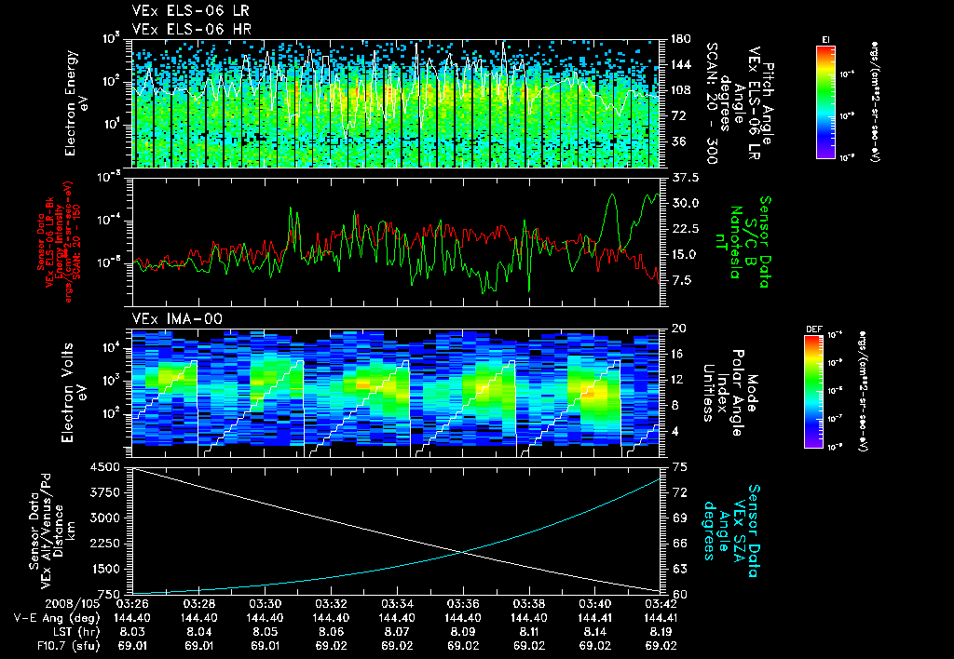Click the 03:26 time tick label

132,605
